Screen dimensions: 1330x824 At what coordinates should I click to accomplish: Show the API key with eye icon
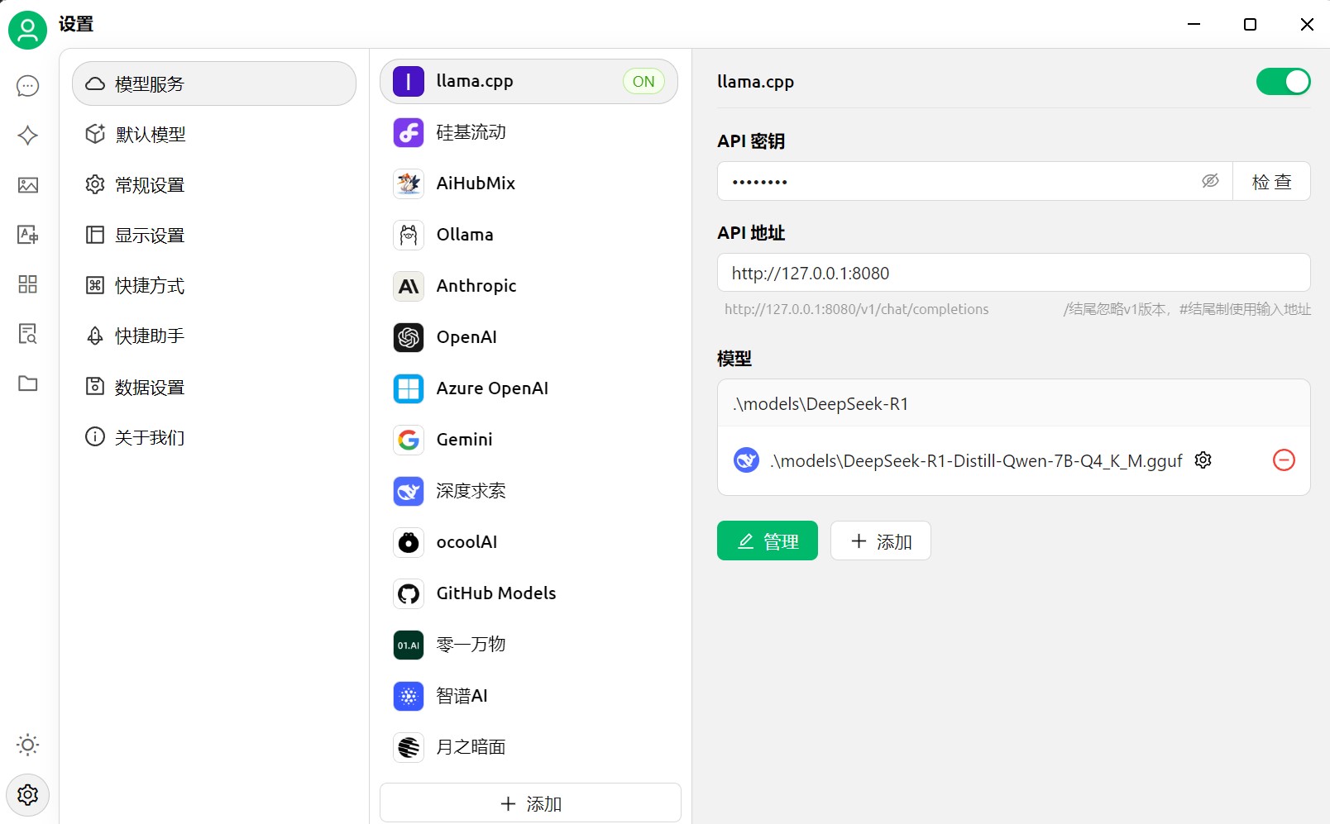(x=1210, y=181)
